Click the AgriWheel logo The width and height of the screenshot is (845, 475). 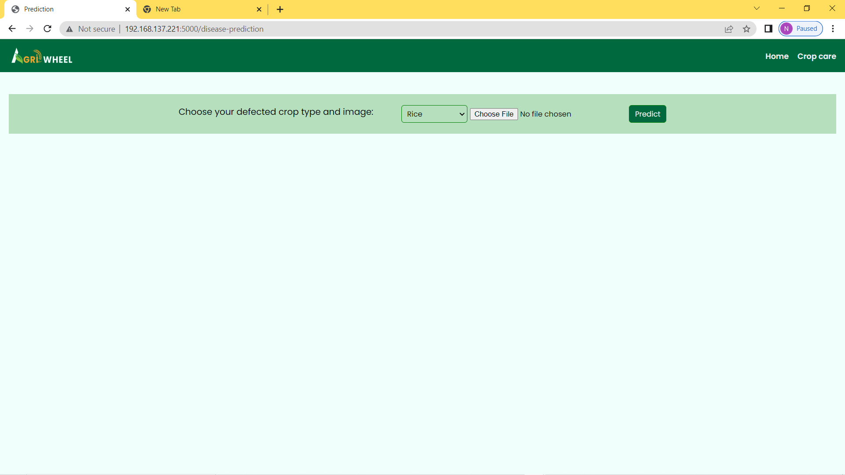point(42,56)
